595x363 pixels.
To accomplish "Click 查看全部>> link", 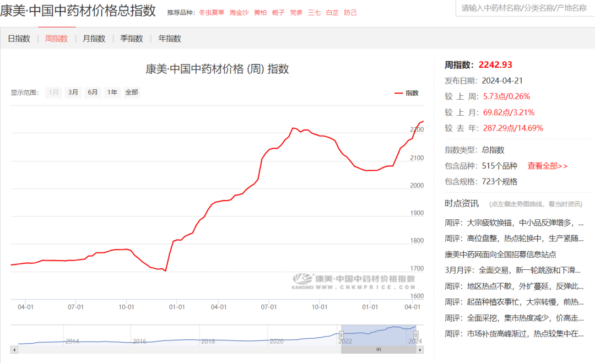I will (547, 166).
